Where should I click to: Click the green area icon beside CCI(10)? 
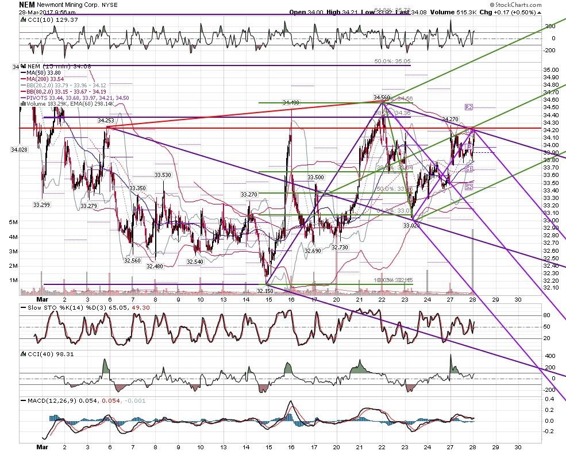tap(24, 20)
